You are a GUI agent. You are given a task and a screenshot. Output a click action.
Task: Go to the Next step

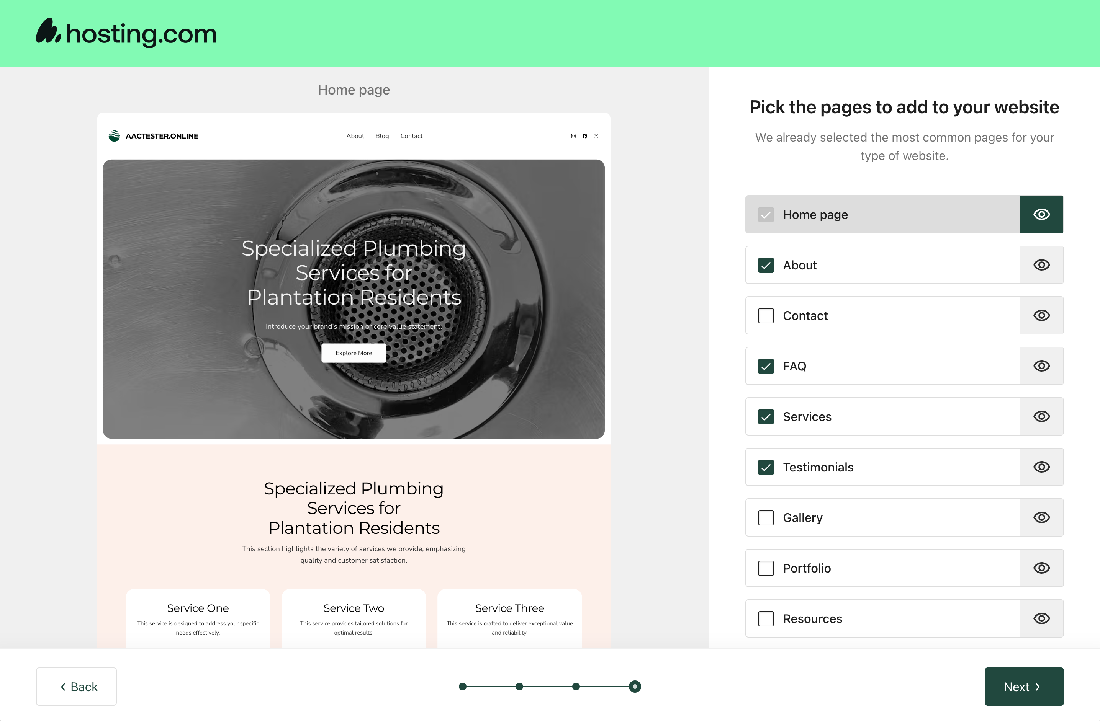click(x=1024, y=686)
